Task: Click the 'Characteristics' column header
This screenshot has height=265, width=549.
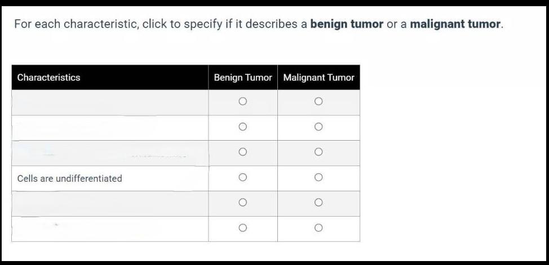Action: [49, 78]
